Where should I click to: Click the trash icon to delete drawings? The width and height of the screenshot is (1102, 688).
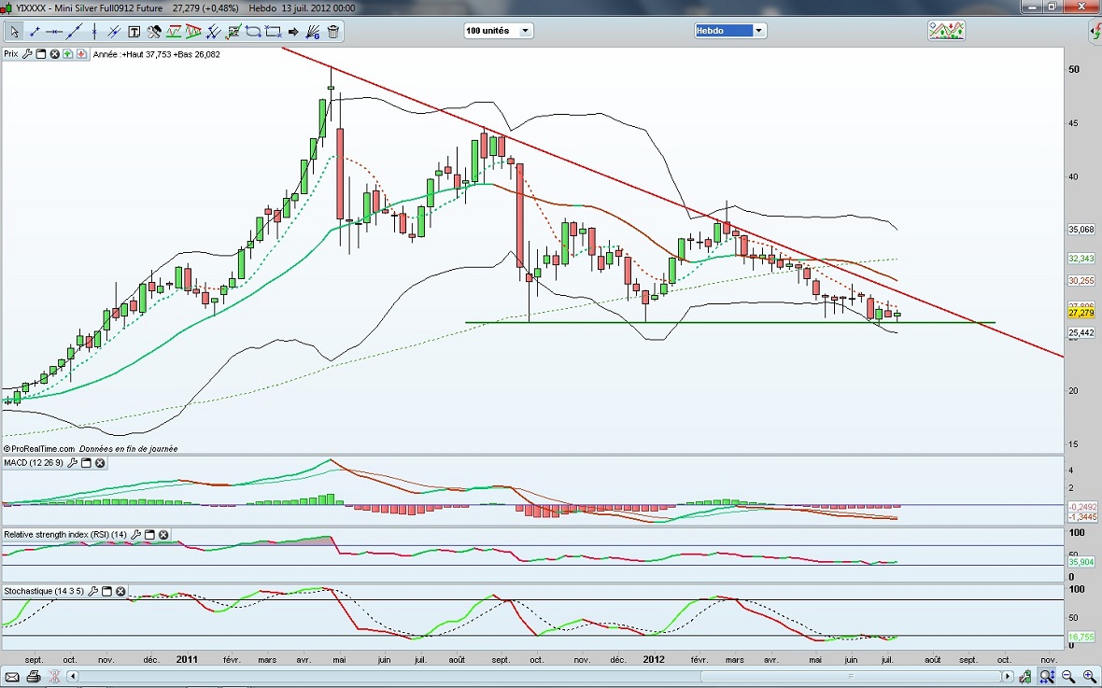click(x=333, y=31)
